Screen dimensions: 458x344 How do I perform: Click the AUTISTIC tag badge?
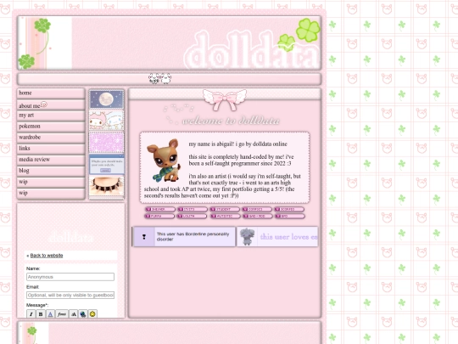[x=225, y=217]
